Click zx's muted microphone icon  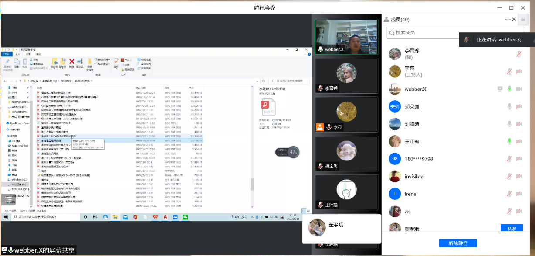pyautogui.click(x=509, y=212)
